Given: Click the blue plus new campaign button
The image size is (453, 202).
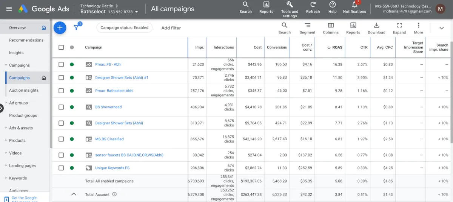Looking at the screenshot, I should [60, 28].
